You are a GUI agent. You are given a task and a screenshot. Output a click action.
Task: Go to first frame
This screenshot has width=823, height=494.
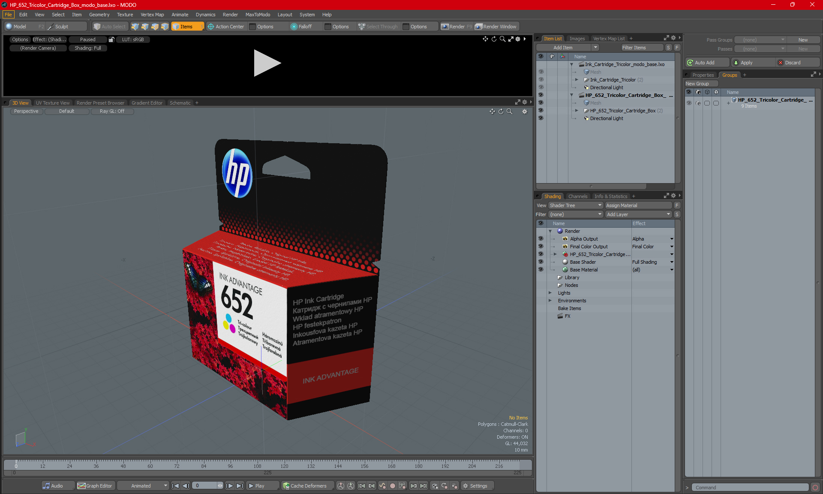[175, 486]
